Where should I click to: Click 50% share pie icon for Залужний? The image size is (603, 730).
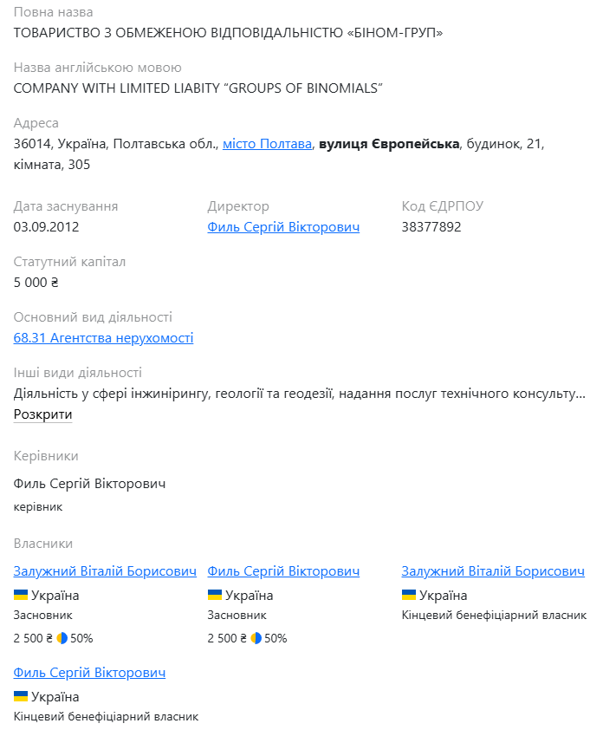tap(62, 638)
